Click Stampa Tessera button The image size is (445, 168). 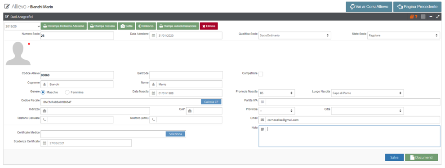[x=102, y=26]
